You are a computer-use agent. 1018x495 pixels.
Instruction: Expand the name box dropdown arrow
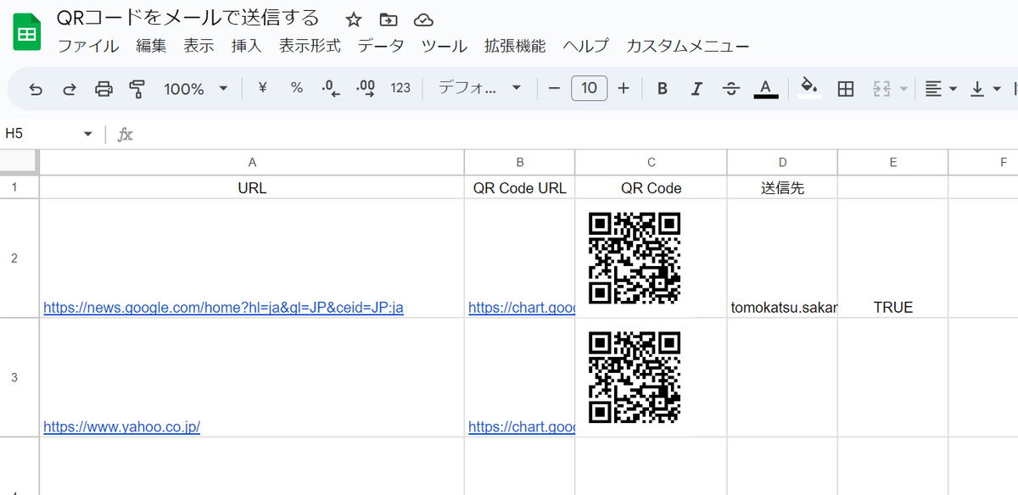coord(87,134)
